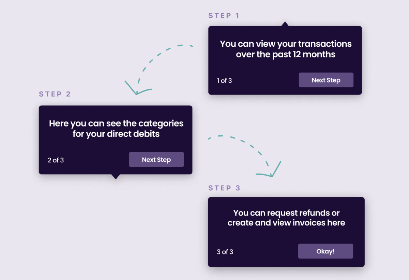Click the '2 of 3' progress indicator
409x280 pixels.
(56, 160)
